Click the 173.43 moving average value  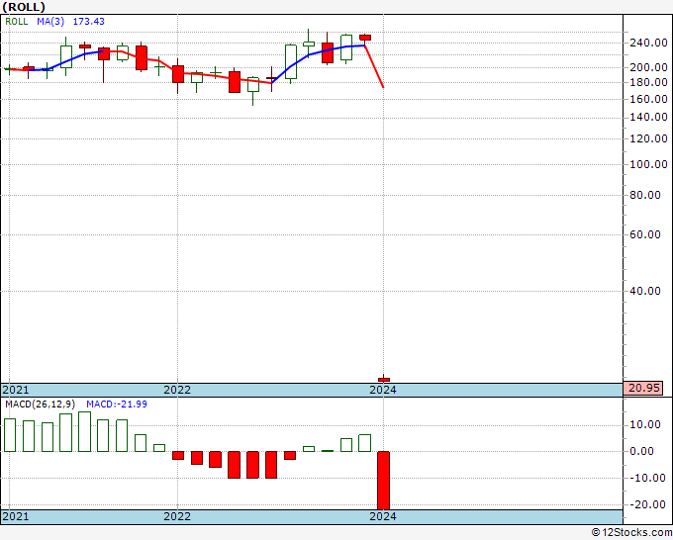point(88,22)
